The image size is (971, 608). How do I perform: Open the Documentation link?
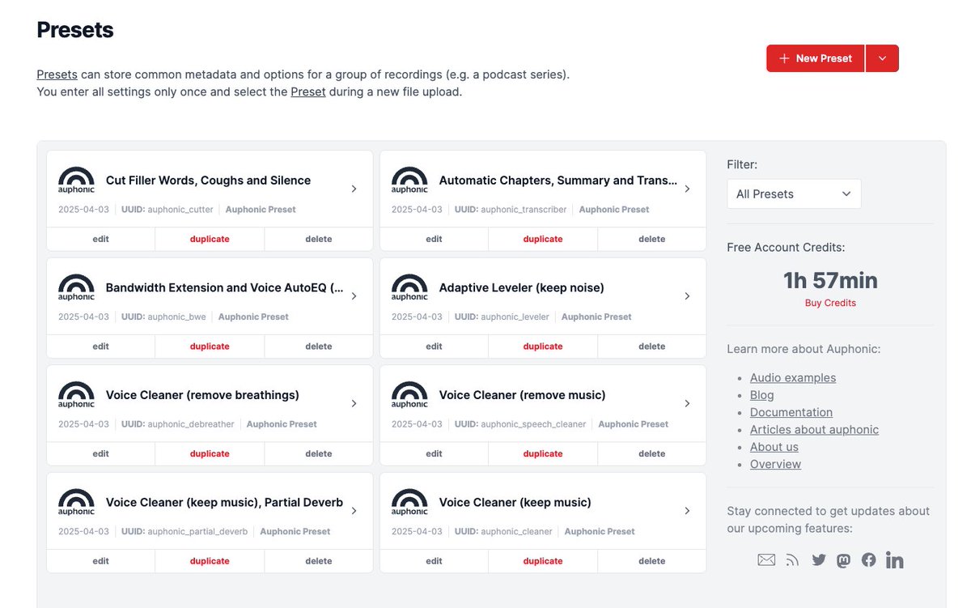(791, 412)
